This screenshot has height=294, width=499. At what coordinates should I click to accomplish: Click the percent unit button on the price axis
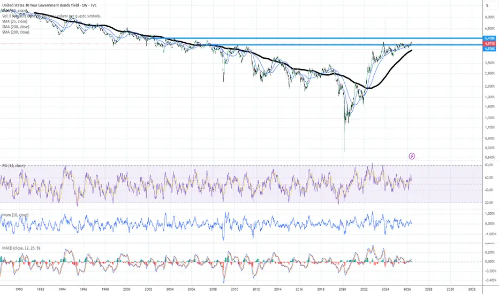tap(487, 5)
